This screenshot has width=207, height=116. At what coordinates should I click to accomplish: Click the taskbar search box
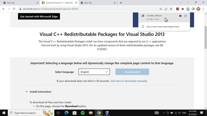point(31,113)
